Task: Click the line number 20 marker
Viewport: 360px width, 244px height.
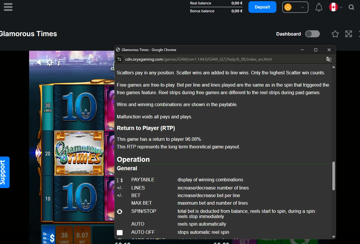Action: [48, 154]
